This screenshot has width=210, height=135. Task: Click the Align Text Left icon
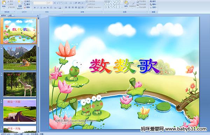66,7
